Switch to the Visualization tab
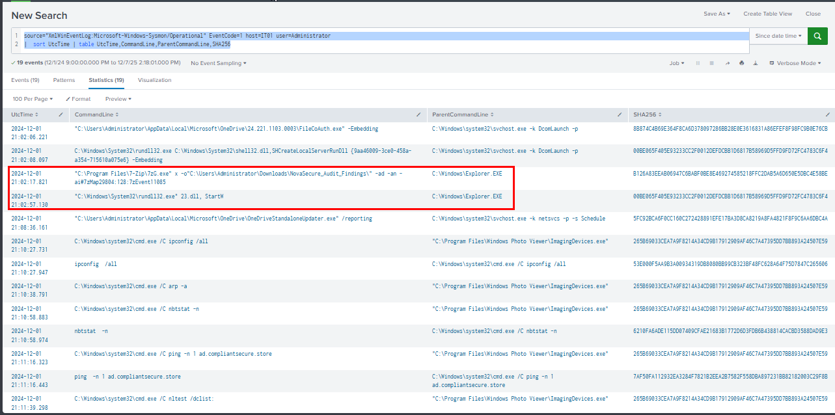 154,80
